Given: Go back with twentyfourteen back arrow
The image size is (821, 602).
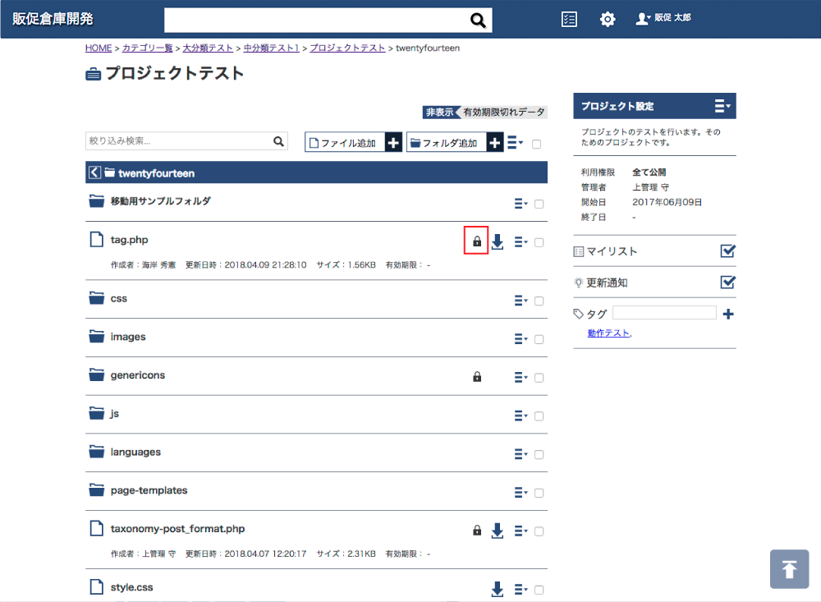Looking at the screenshot, I should point(94,172).
